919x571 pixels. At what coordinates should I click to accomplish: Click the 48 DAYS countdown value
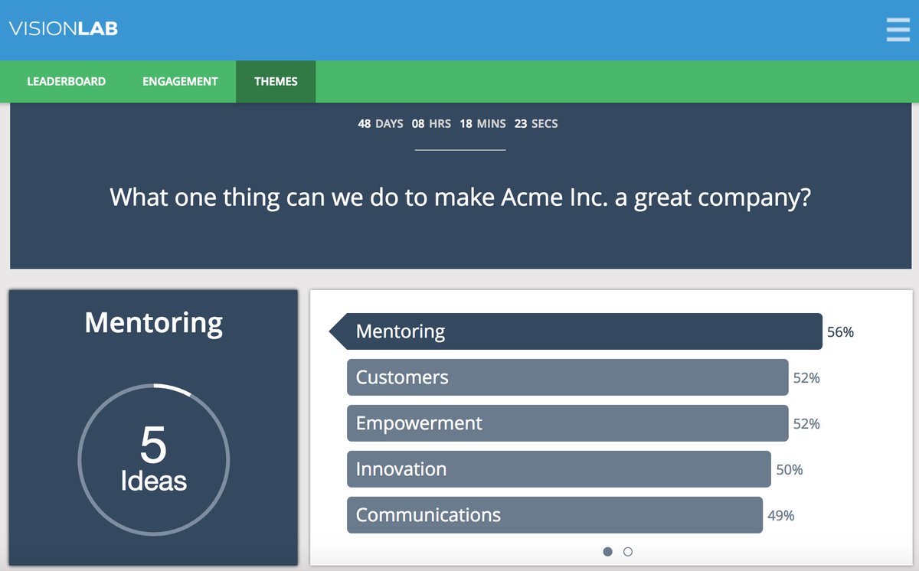(x=381, y=123)
